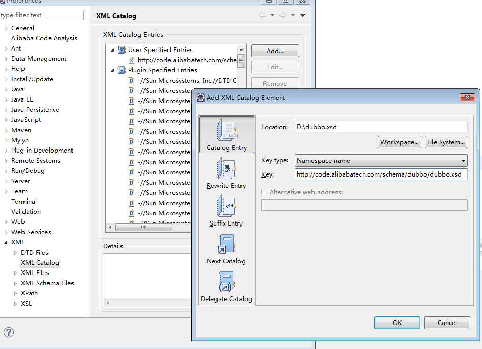Open the Key type dropdown

click(x=381, y=161)
